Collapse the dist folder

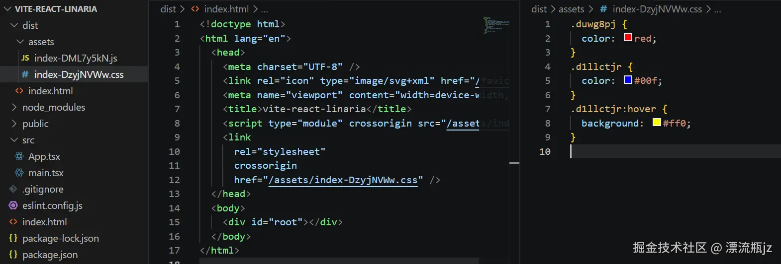(14, 25)
